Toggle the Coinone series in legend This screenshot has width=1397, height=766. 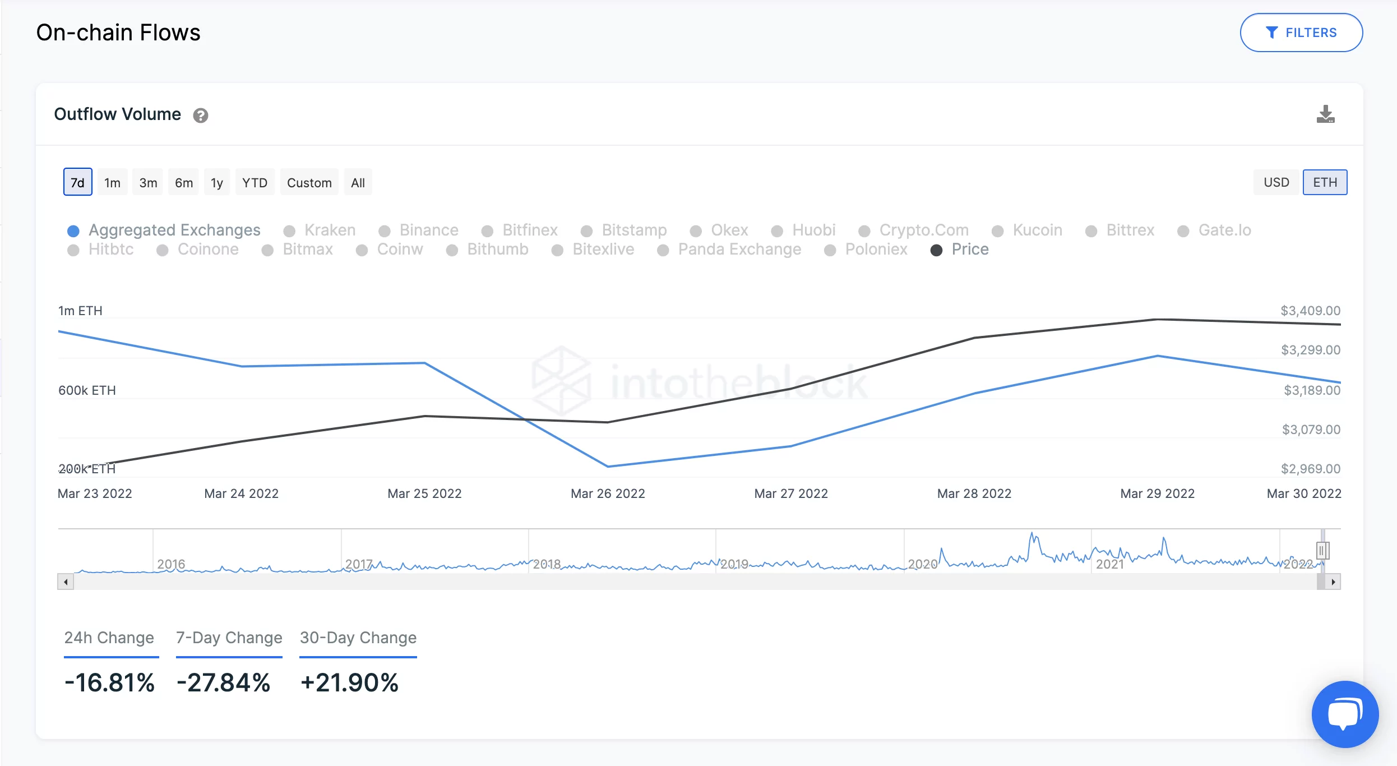(198, 250)
